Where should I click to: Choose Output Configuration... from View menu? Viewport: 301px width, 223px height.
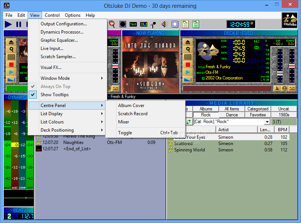click(67, 24)
